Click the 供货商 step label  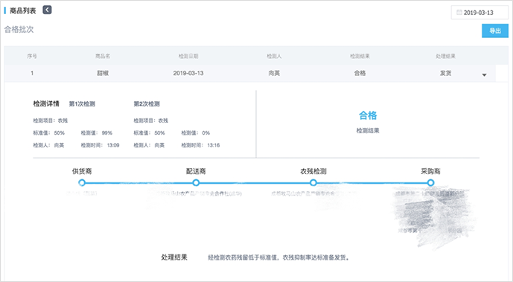tap(82, 171)
